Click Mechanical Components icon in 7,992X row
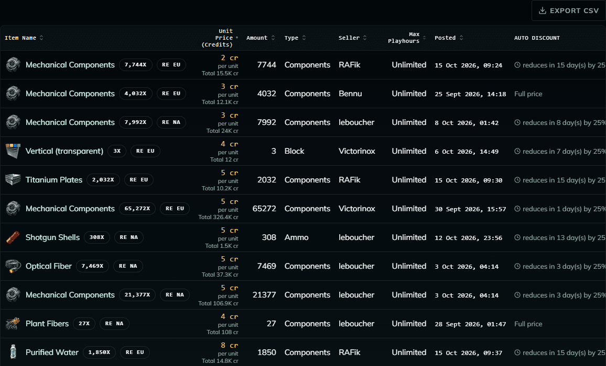The width and height of the screenshot is (606, 366). click(13, 122)
